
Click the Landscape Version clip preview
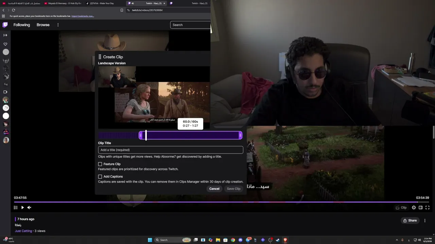(154, 97)
